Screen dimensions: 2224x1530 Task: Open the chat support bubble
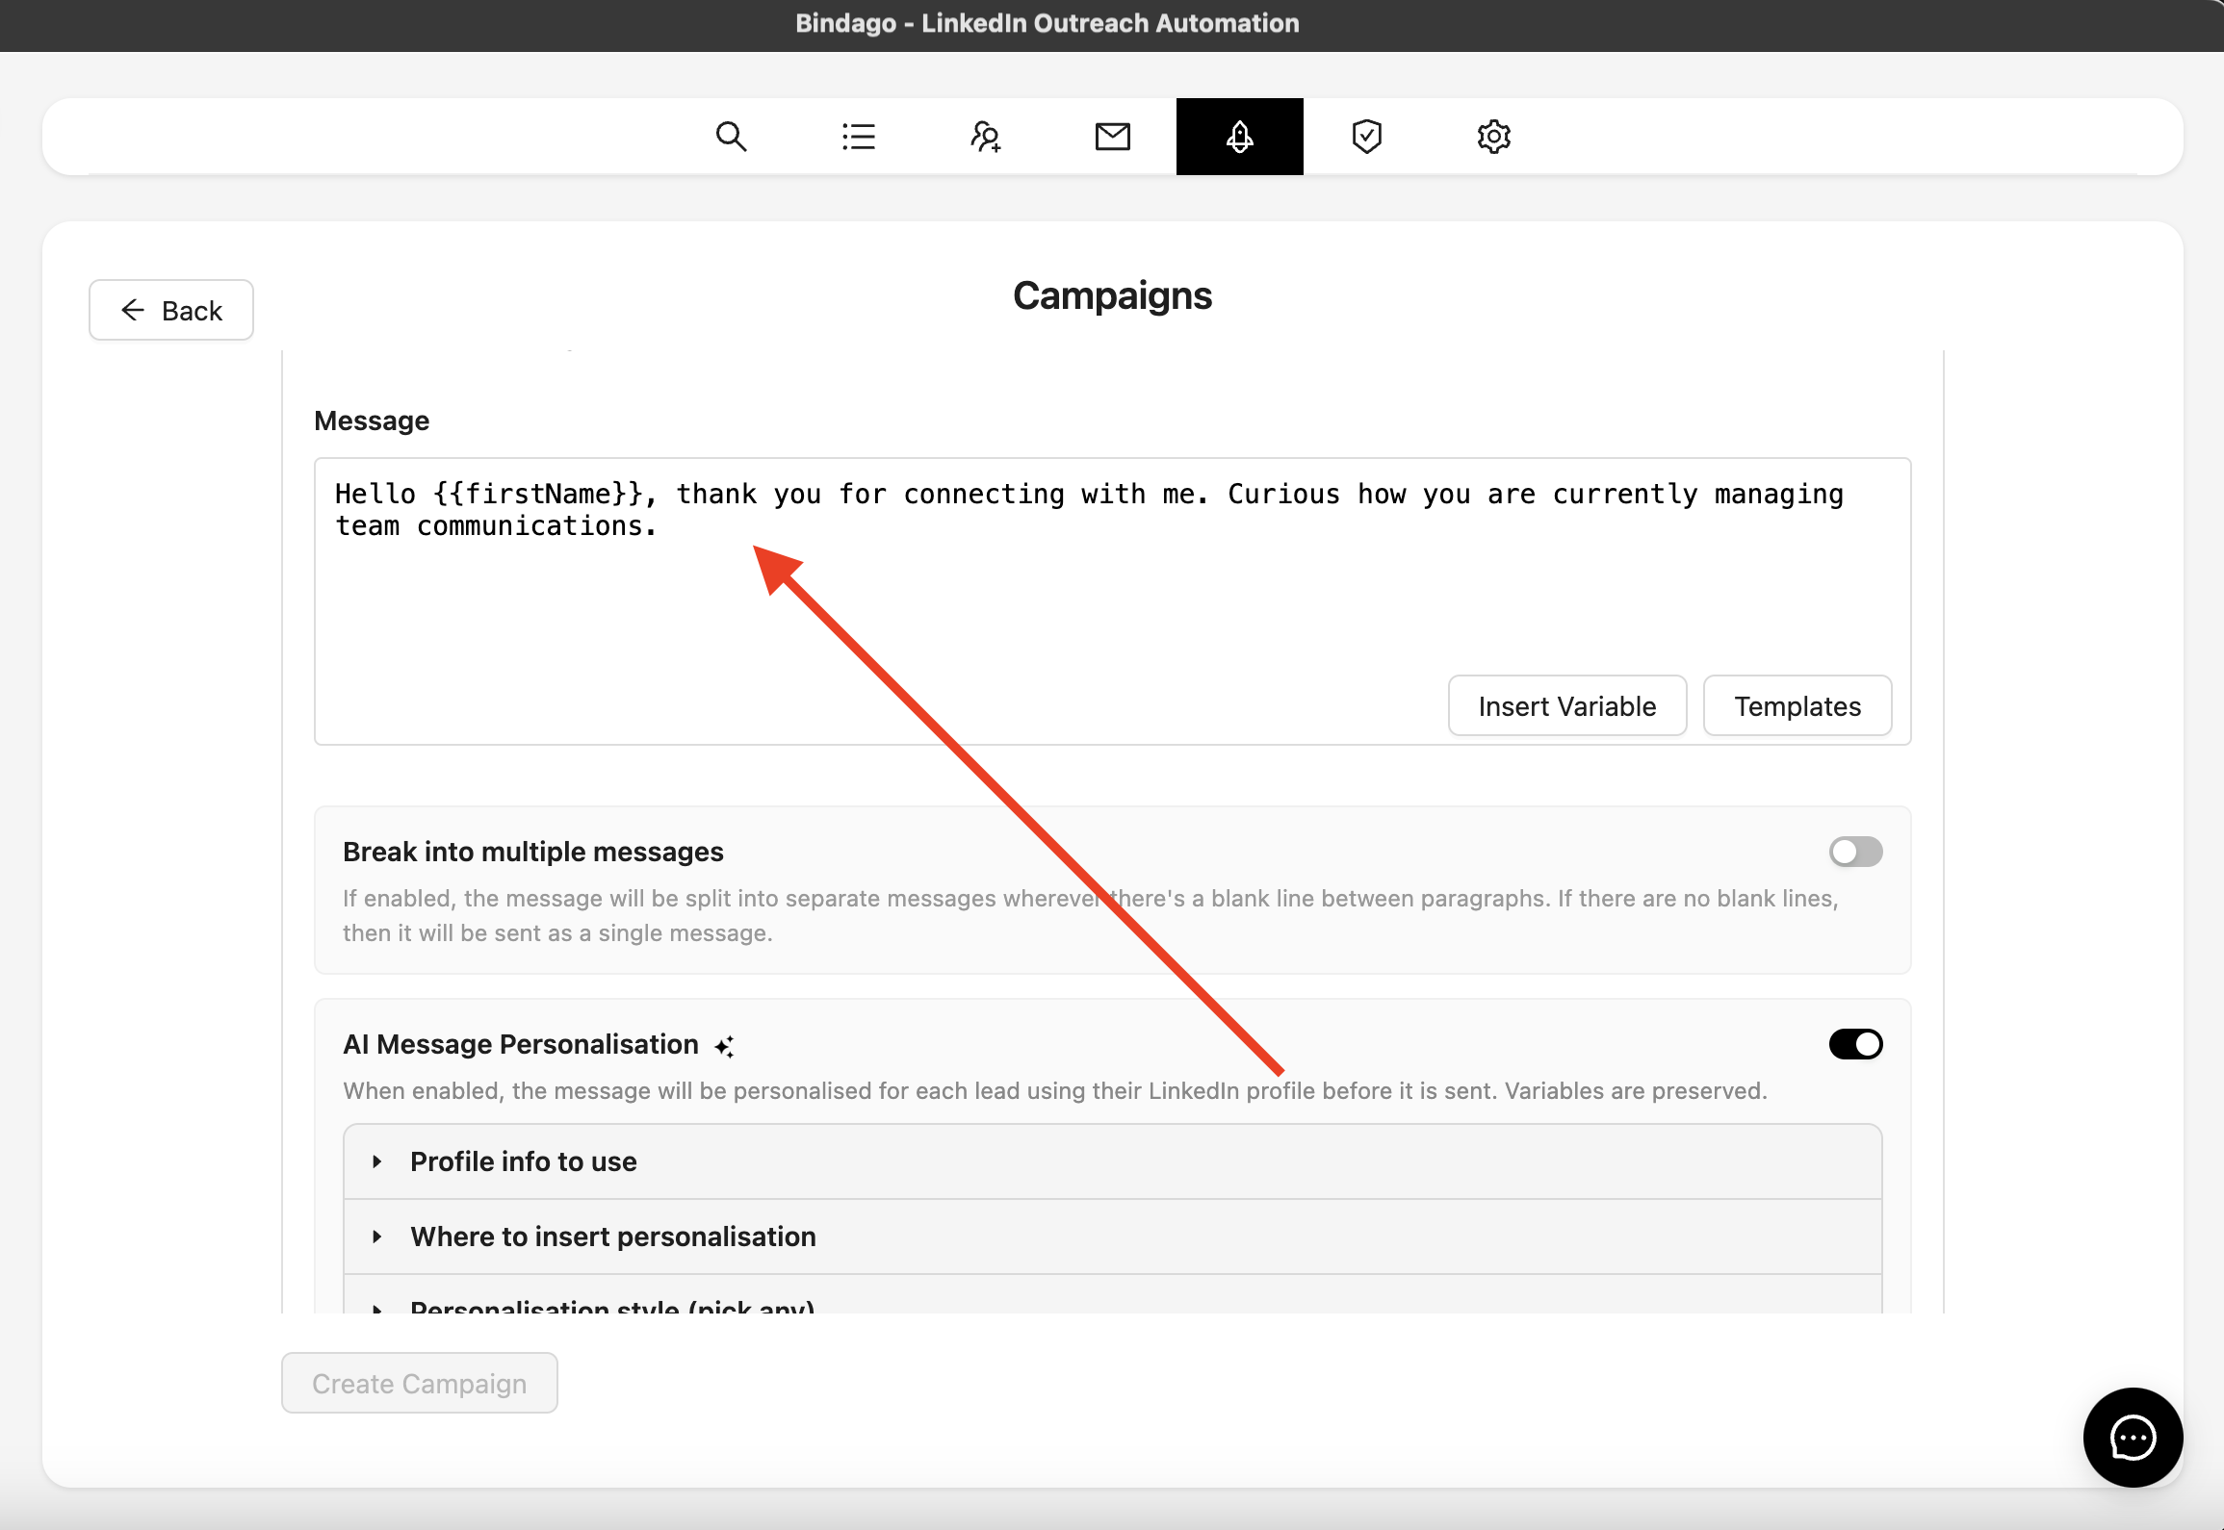click(x=2133, y=1438)
